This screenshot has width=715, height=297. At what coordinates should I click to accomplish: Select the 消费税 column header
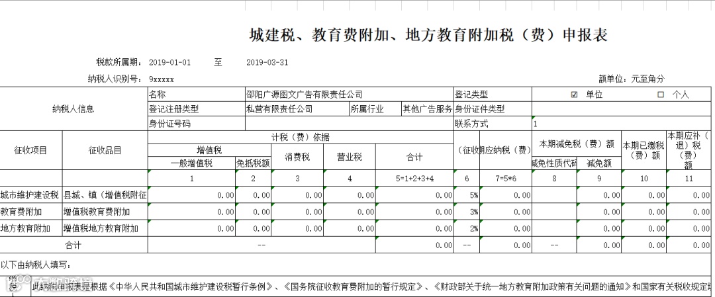tap(297, 157)
